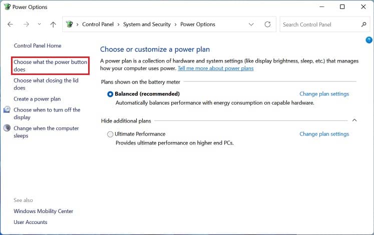
Task: Open Tell me more about power plans
Action: point(216,68)
